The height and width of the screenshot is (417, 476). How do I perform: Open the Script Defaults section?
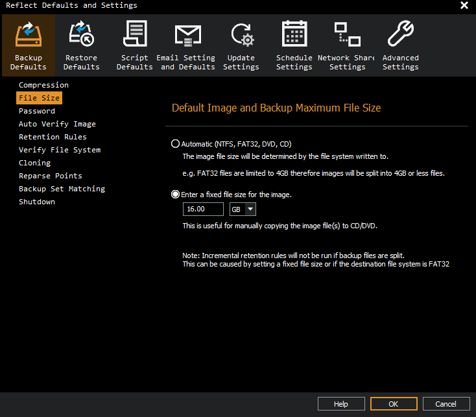[135, 45]
